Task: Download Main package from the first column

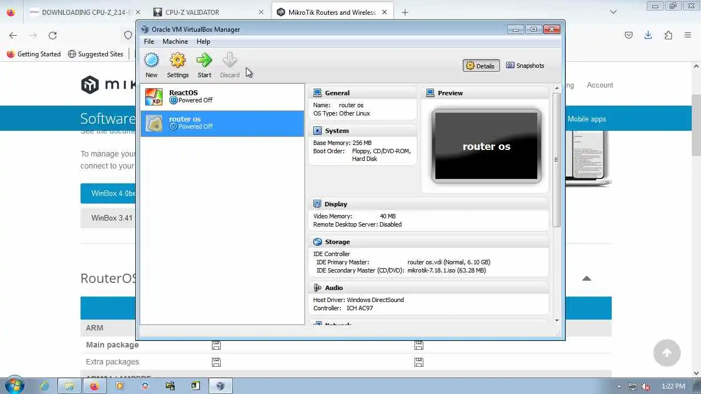Action: pyautogui.click(x=216, y=345)
